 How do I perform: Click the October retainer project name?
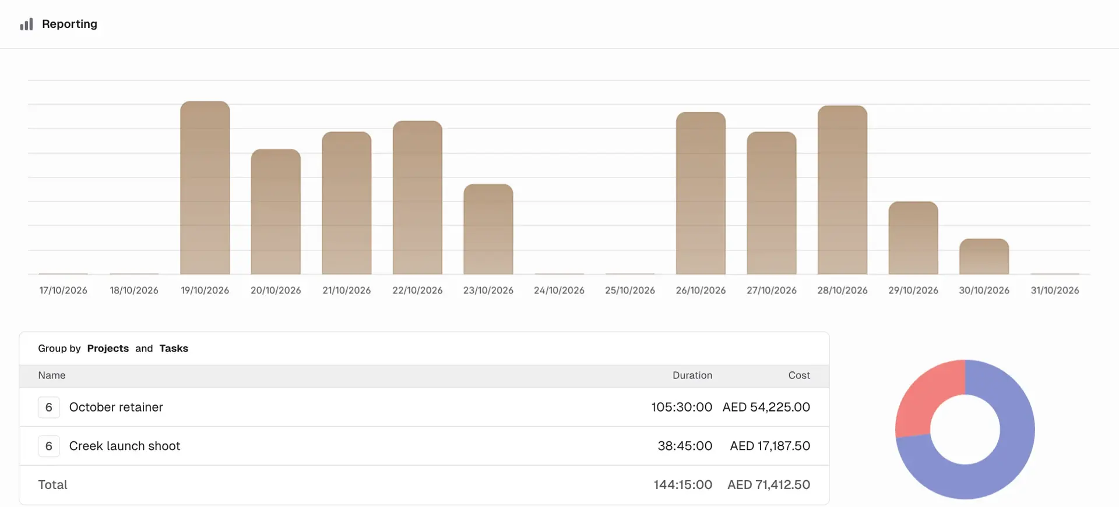coord(116,407)
